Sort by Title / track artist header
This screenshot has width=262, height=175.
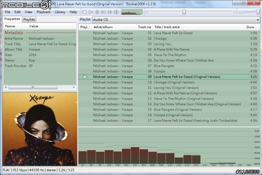(199, 27)
